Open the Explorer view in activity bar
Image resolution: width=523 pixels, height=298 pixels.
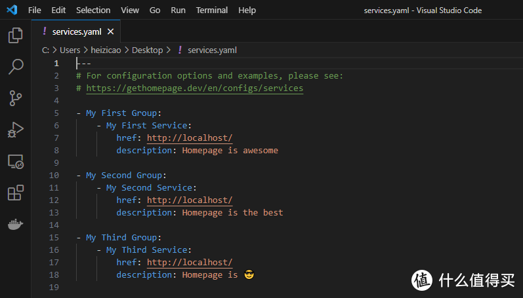tap(15, 35)
